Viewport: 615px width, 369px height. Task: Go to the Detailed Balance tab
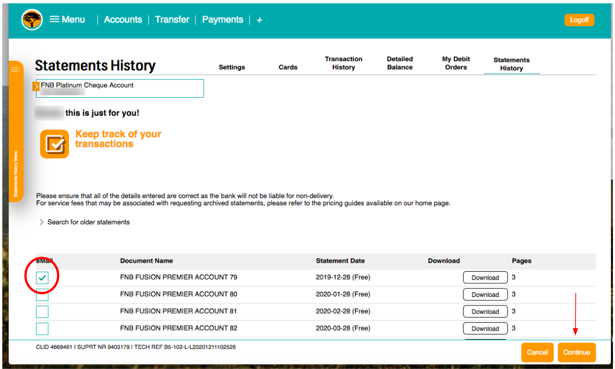pyautogui.click(x=400, y=63)
